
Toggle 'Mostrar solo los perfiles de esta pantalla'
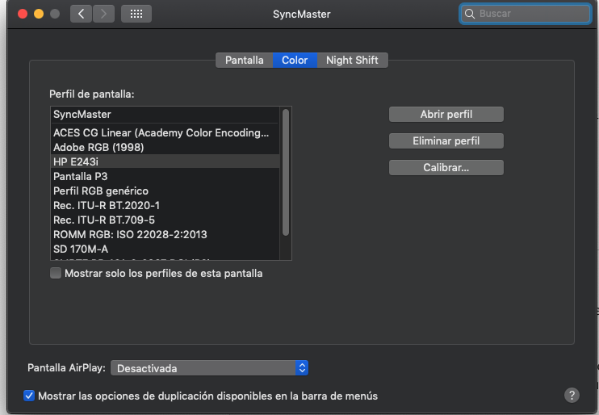tap(56, 274)
